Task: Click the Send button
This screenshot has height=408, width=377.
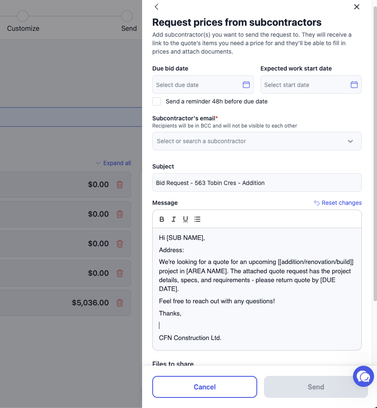Action: point(316,386)
